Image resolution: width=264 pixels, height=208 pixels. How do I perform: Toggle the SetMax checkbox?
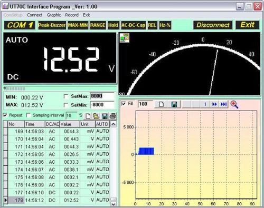pyautogui.click(x=66, y=96)
